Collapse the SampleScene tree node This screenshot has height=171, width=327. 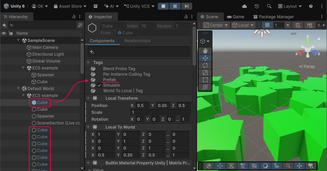pyautogui.click(x=18, y=40)
